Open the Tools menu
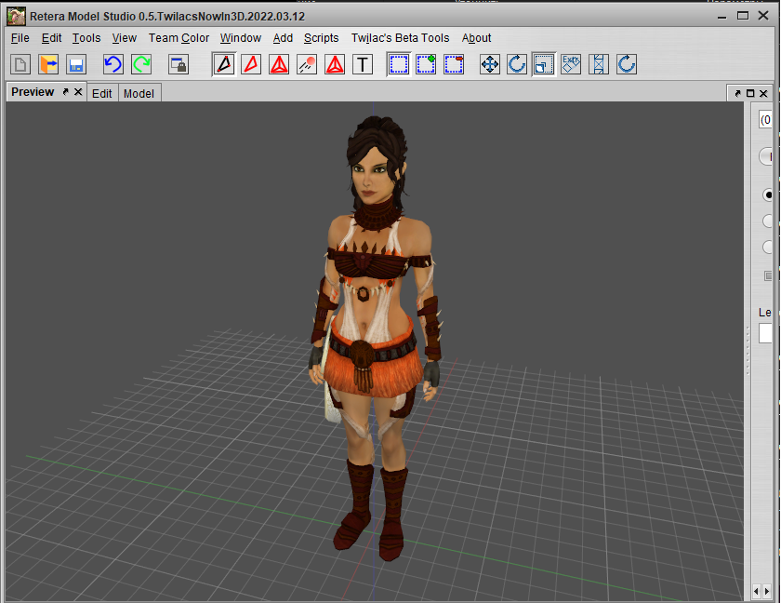Image resolution: width=781 pixels, height=603 pixels. (x=86, y=38)
